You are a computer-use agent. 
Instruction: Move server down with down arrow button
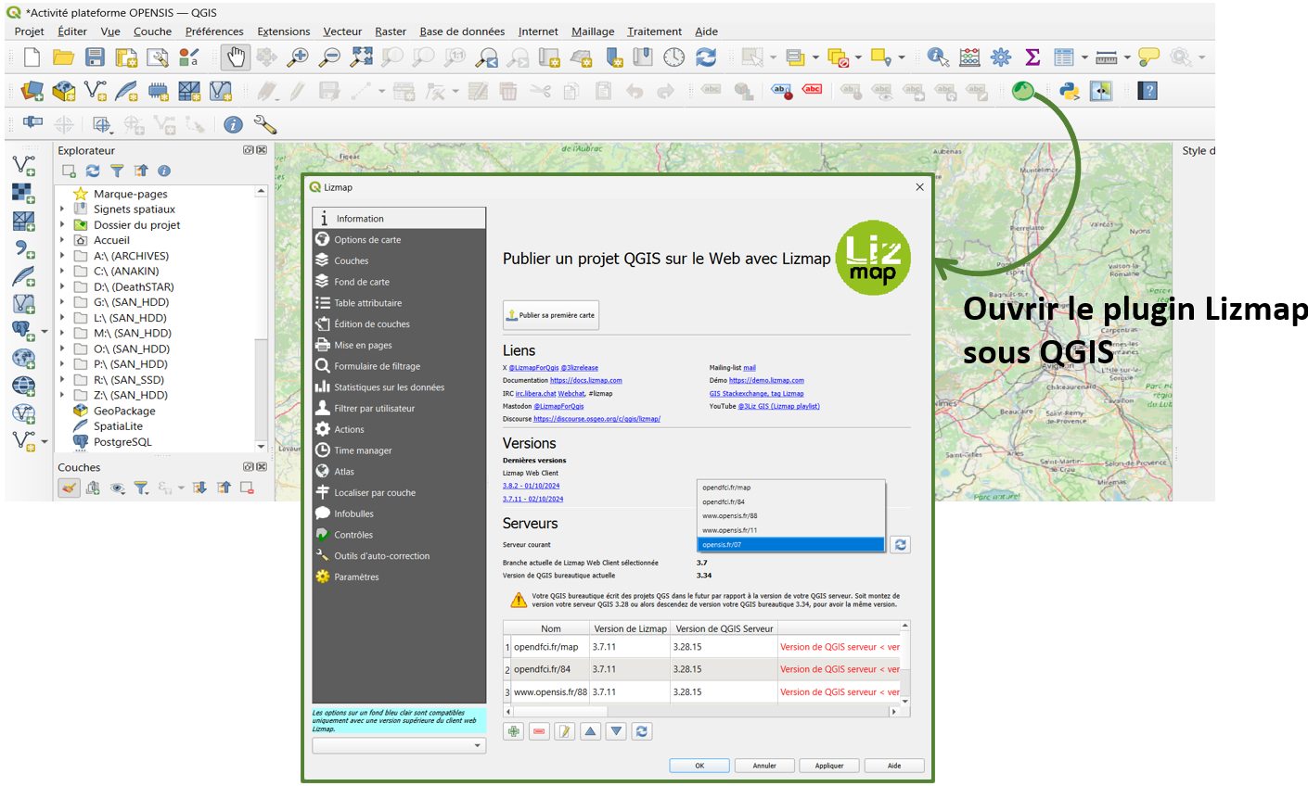coord(616,731)
